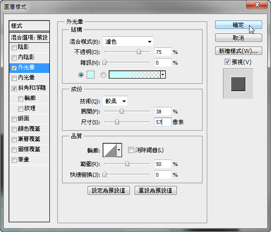Image resolution: width=271 pixels, height=232 pixels.
Task: Open the 混合模式 濾色 dropdown
Action: point(128,41)
